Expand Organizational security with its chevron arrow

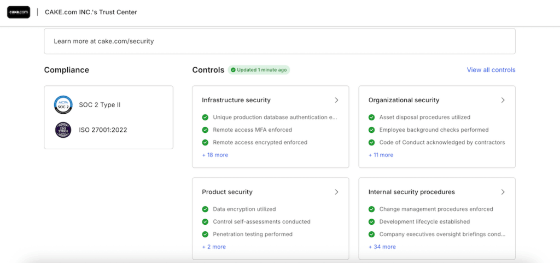click(x=503, y=100)
